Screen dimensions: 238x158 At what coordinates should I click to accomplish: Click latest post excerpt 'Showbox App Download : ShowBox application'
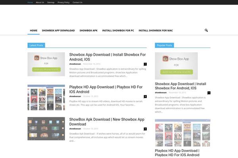click(107, 73)
